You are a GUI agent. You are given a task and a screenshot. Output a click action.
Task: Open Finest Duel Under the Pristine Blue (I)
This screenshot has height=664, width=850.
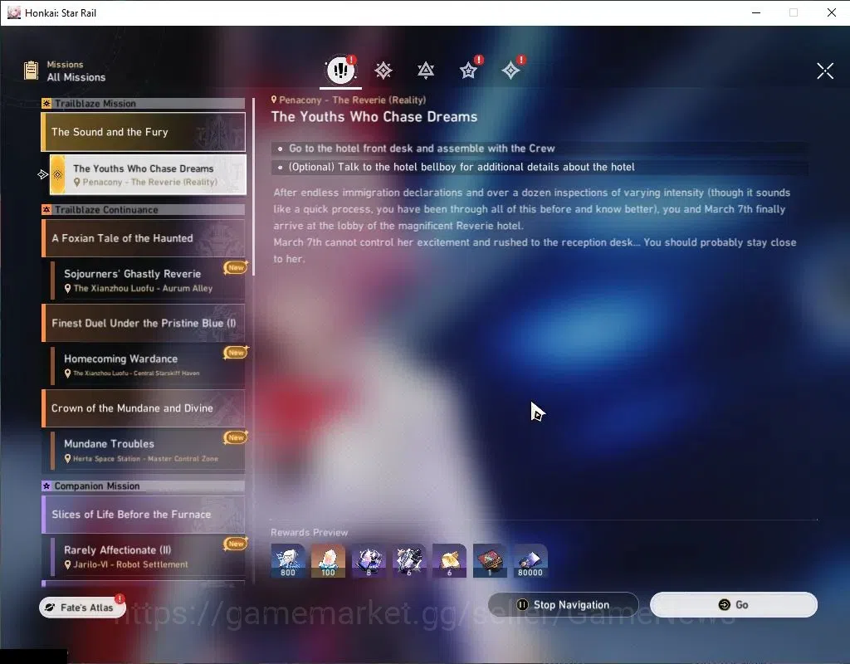click(143, 323)
